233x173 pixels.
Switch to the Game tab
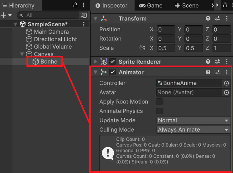[x=151, y=6]
